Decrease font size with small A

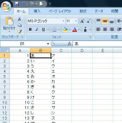tap(88, 21)
